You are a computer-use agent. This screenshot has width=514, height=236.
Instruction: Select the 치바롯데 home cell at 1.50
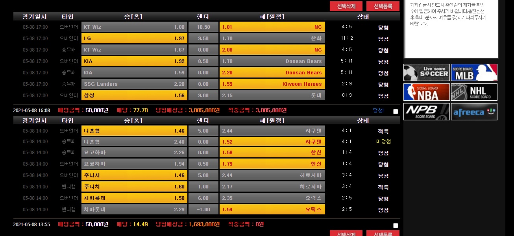coord(134,198)
